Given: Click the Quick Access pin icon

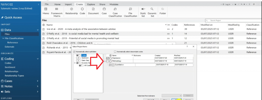Looking at the screenshot, I should [x=2, y=18].
